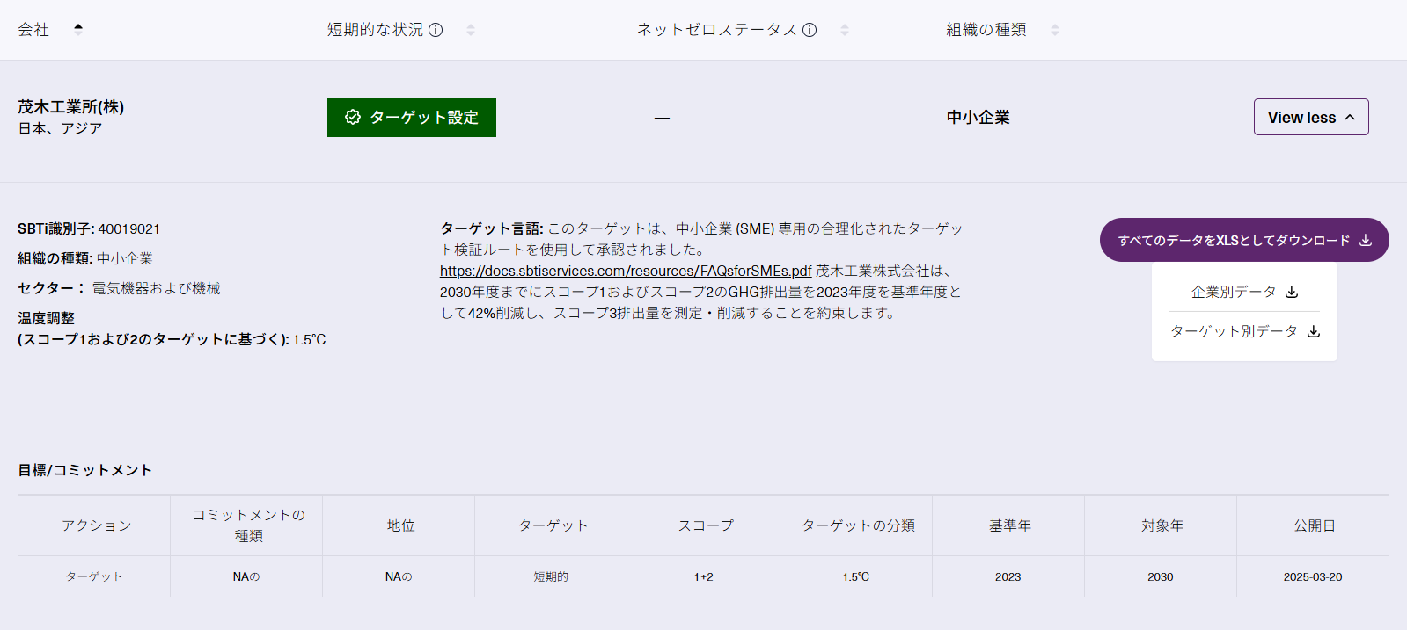Screen dimensions: 1407x630
Task: Collapse details with View less button
Action: coord(1311,117)
